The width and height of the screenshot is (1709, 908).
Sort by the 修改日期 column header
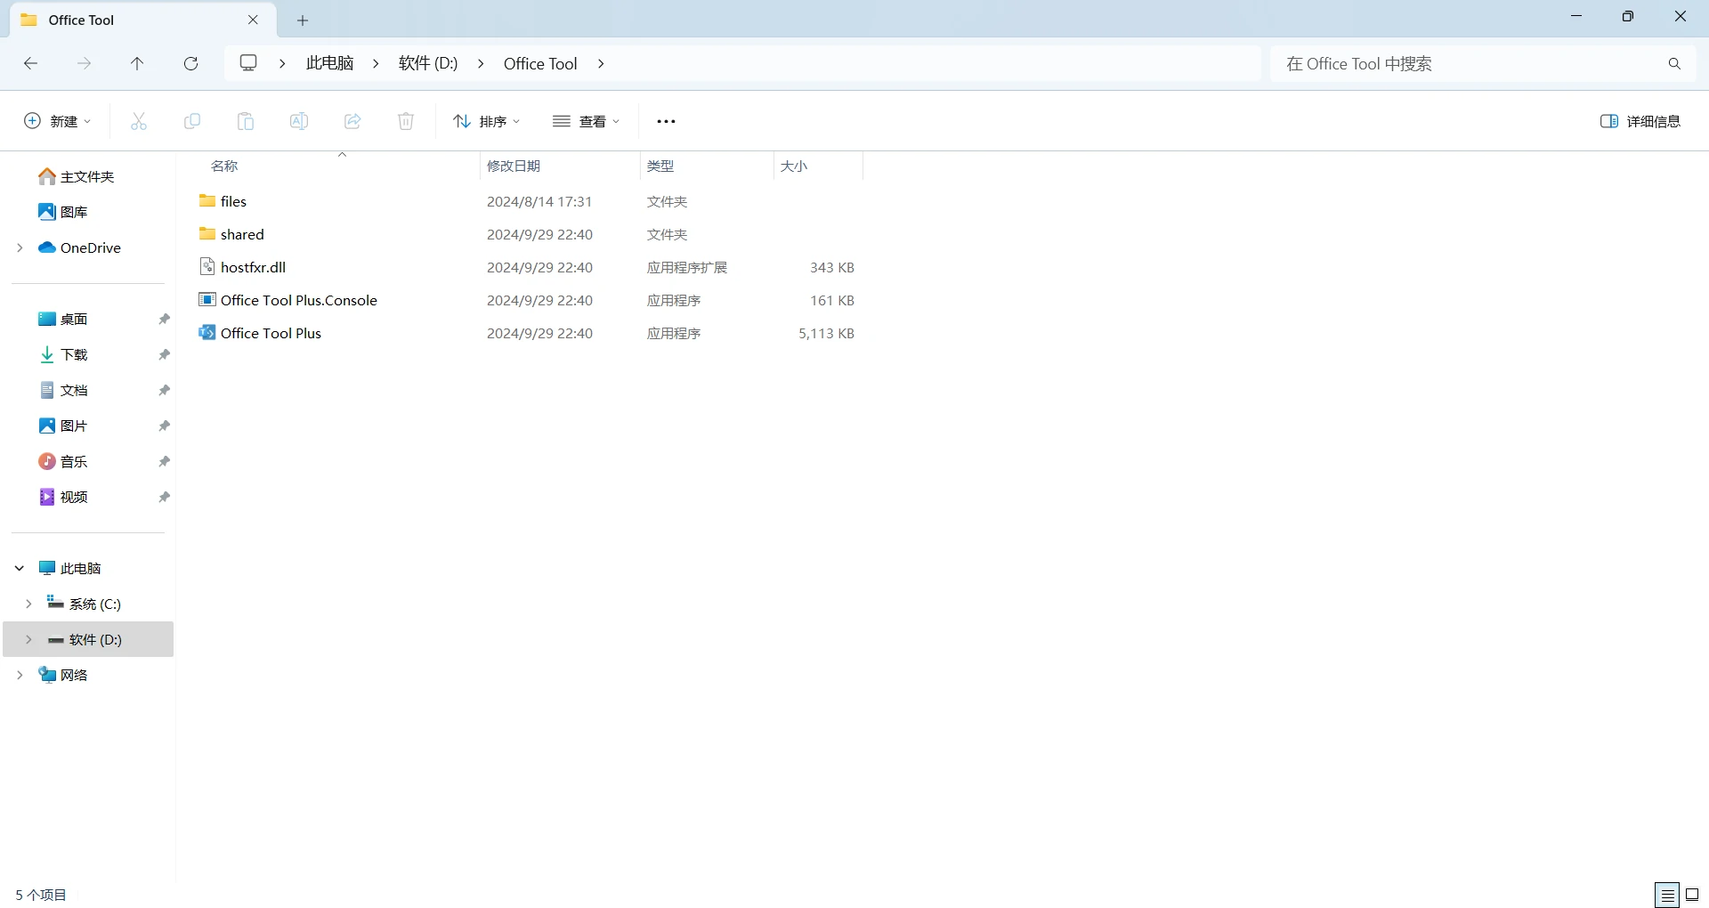(x=514, y=166)
